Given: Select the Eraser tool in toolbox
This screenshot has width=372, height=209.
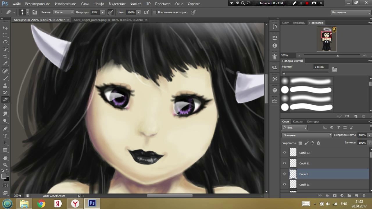Looking at the screenshot, I should 5,100.
